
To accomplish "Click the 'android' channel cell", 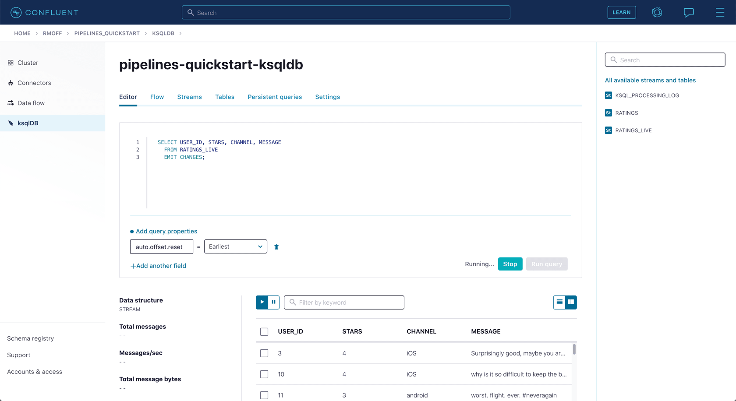I will 417,395.
